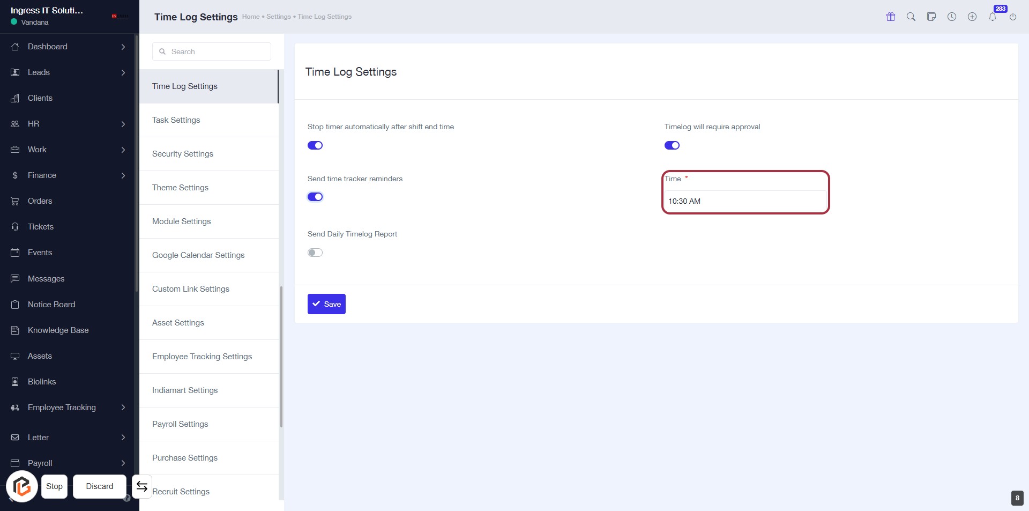Save the time log settings
The height and width of the screenshot is (511, 1029).
click(326, 304)
